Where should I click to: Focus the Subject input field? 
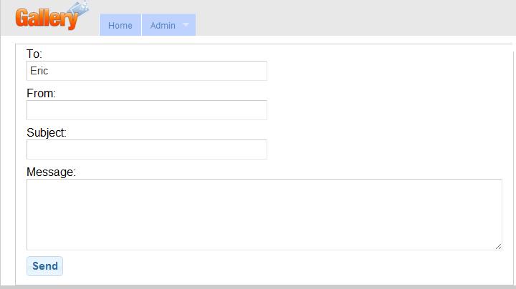(x=147, y=150)
